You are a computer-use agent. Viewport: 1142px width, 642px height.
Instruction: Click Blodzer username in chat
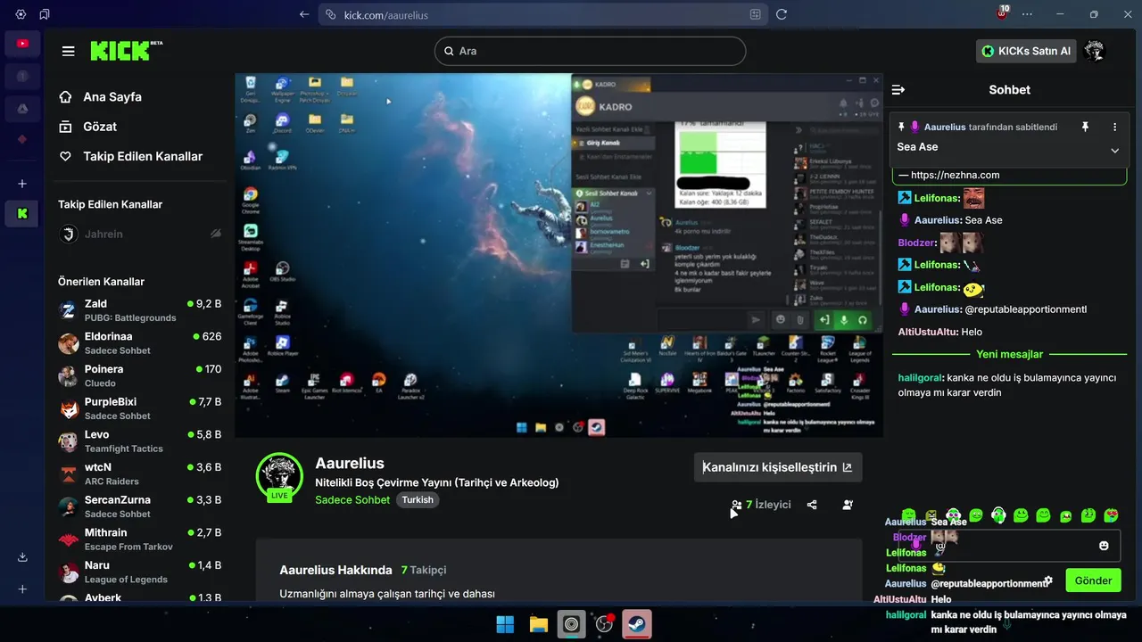917,243
